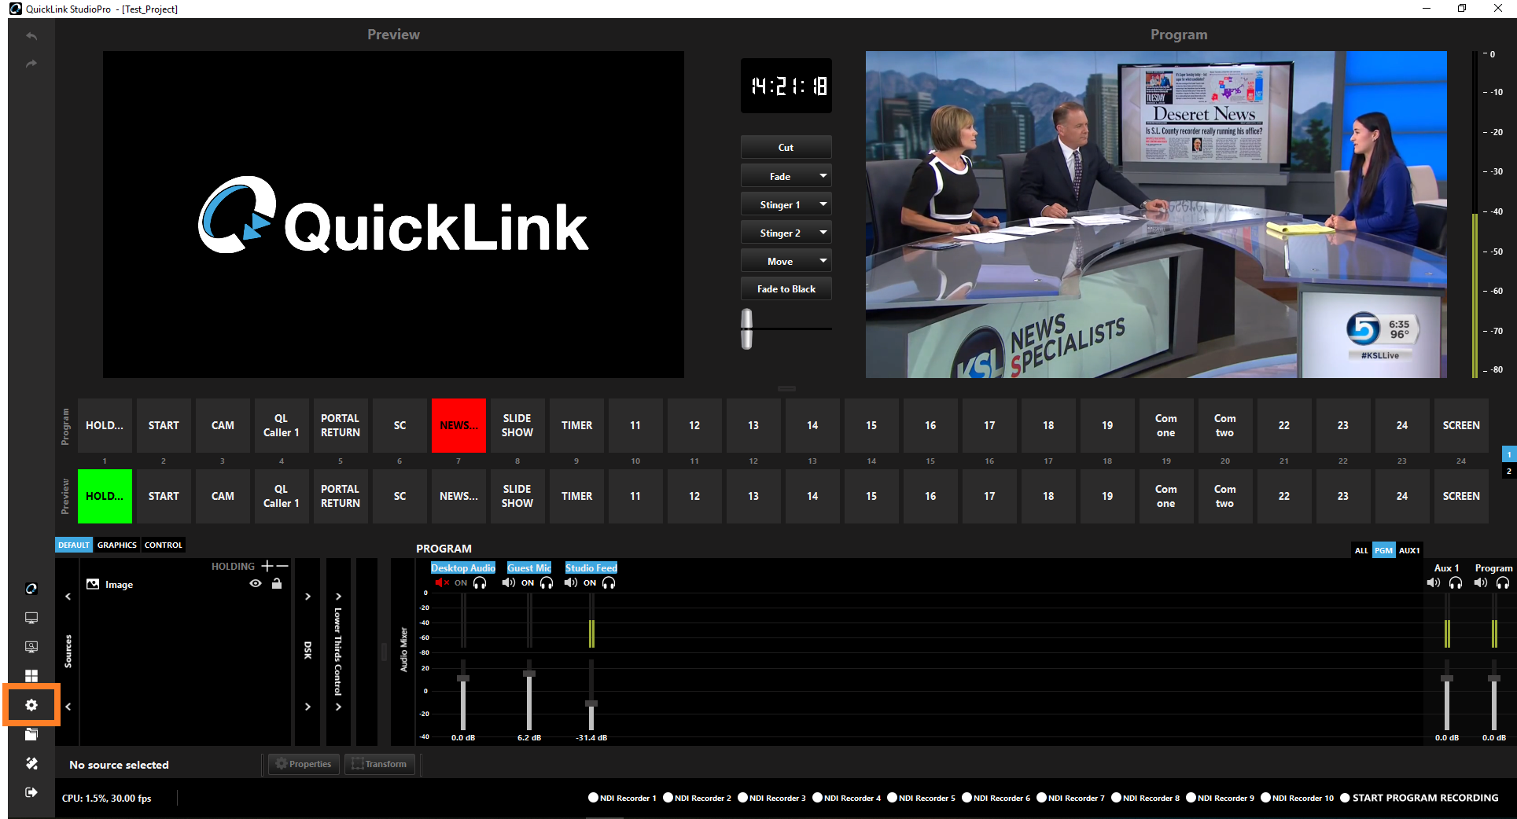Toggle visibility eye of Image source
This screenshot has width=1517, height=819.
point(256,583)
